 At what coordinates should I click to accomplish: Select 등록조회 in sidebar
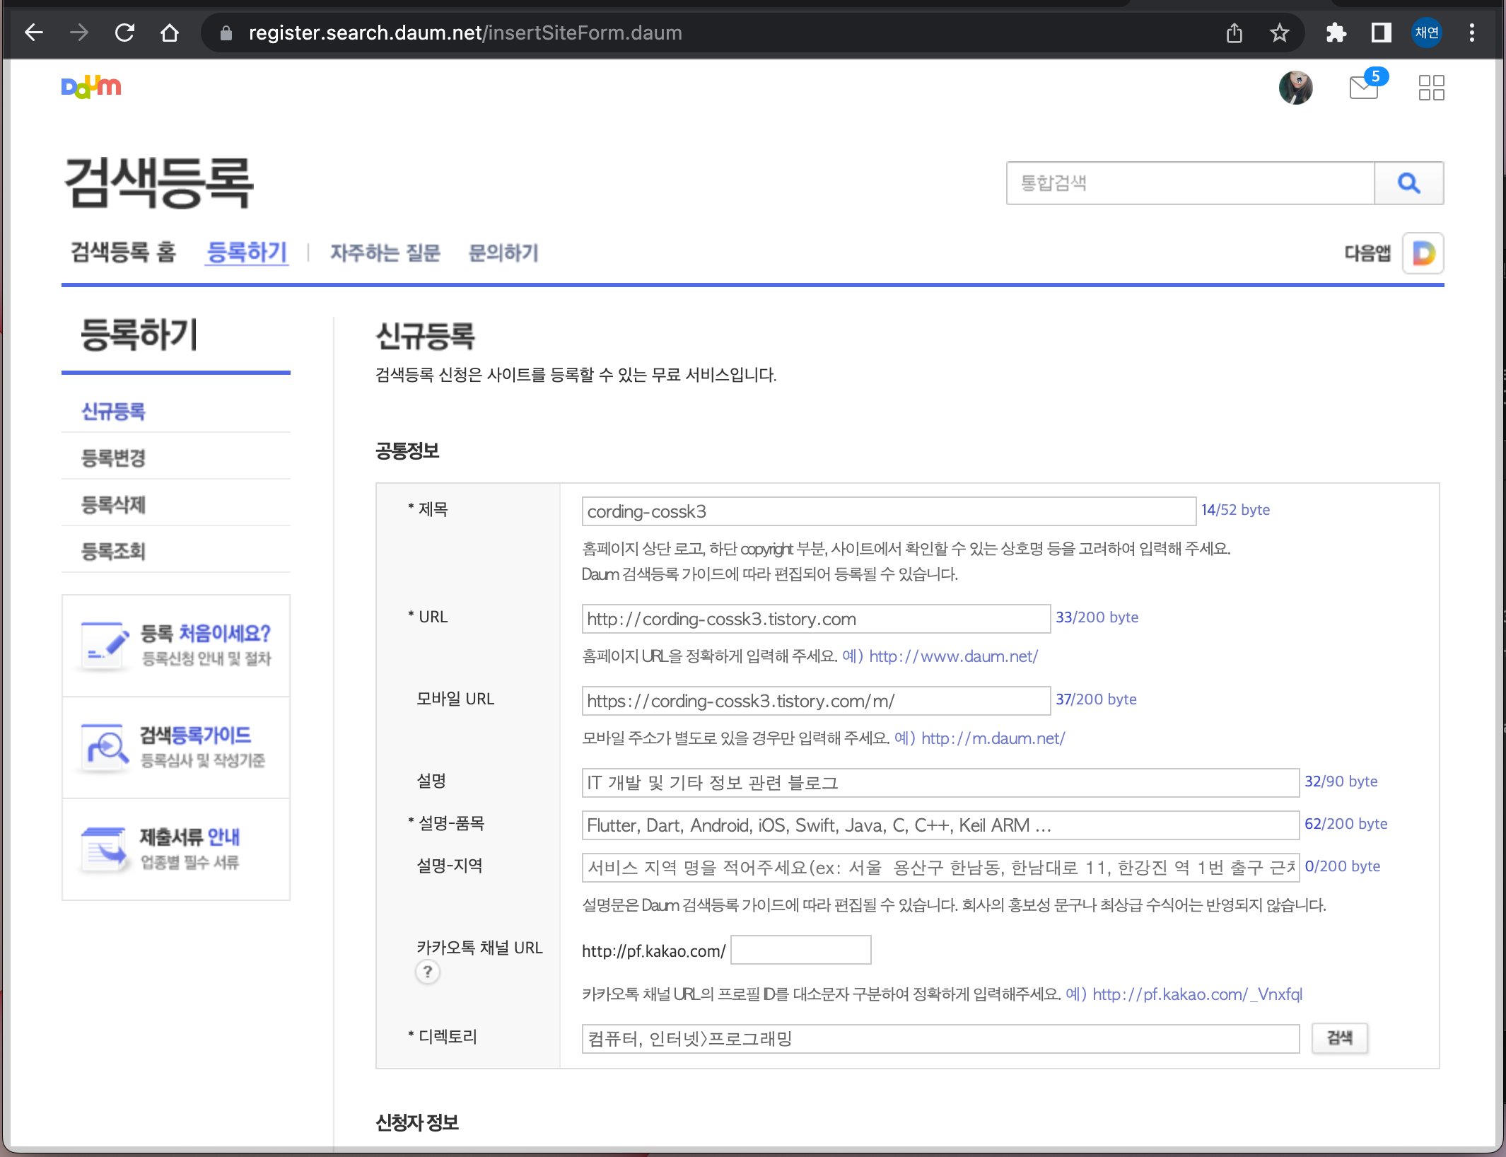(x=113, y=552)
